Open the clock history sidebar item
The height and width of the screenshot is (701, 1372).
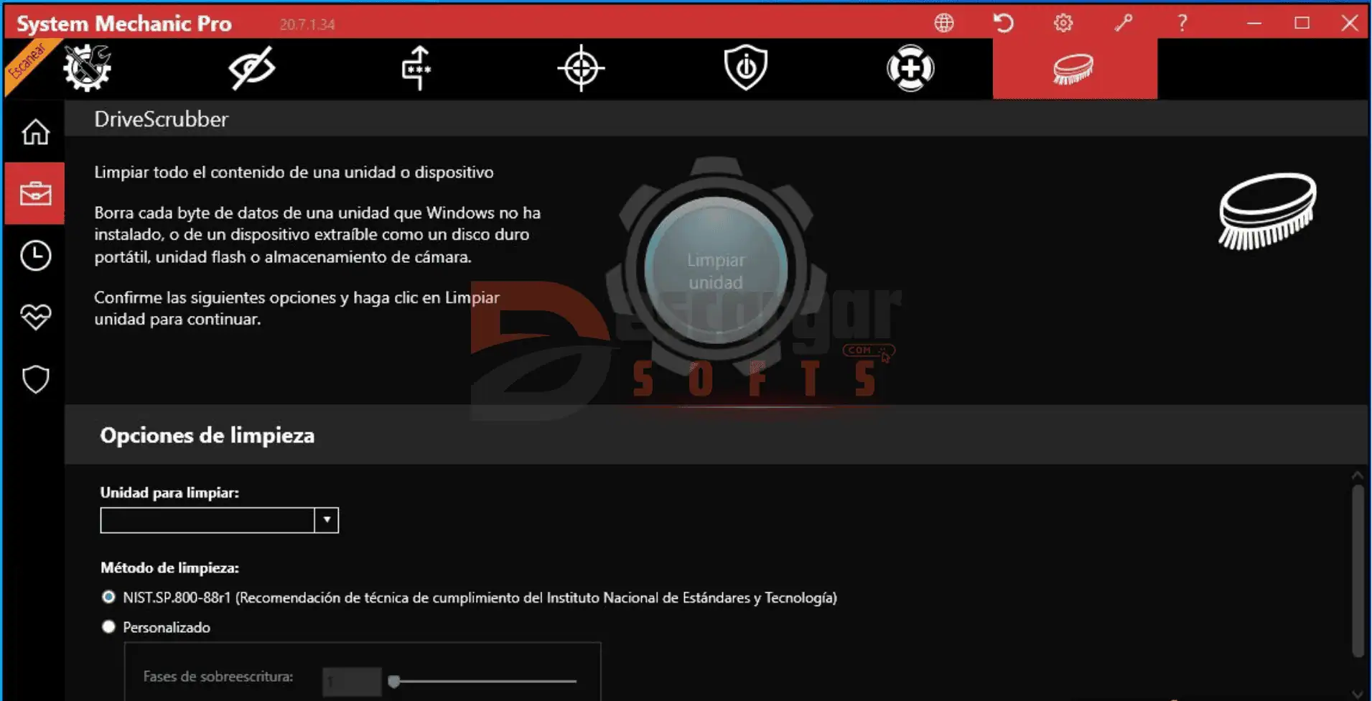35,255
